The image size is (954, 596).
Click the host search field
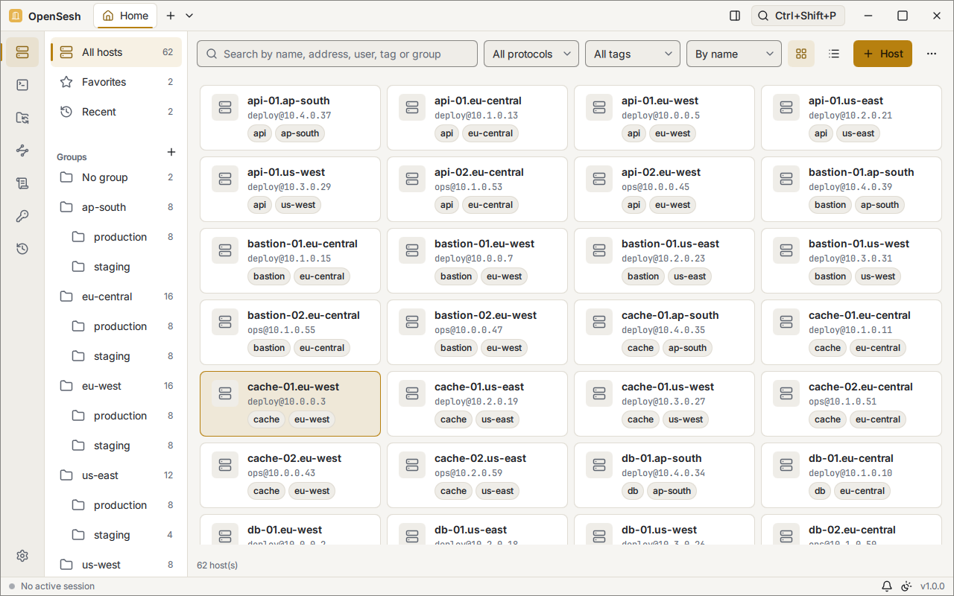(337, 54)
